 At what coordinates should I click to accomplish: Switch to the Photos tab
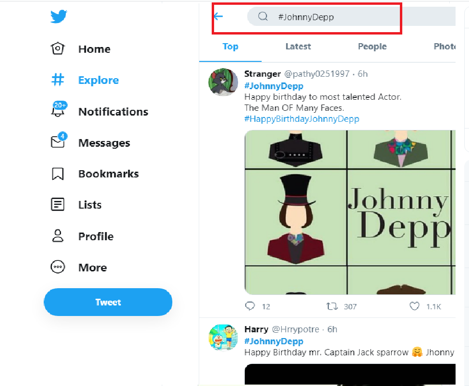coord(445,47)
